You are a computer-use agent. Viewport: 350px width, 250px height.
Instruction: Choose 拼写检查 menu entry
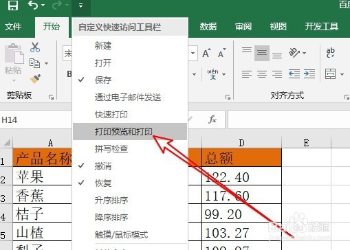[x=130, y=148]
